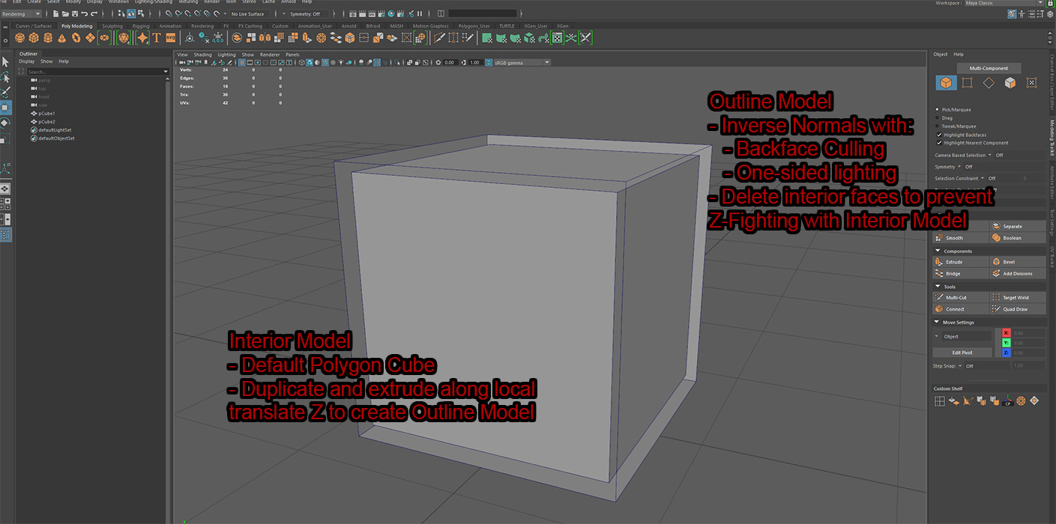Click the SVG import shelf icon
This screenshot has height=524, width=1056.
click(171, 37)
